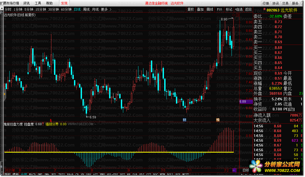
Task: Click the 2021年 year label
Action: click(10, 170)
